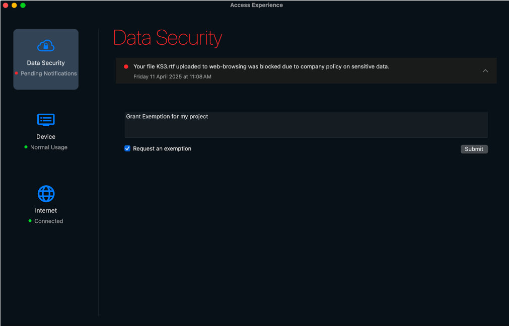Click the Pending Notifications text
Image resolution: width=509 pixels, height=326 pixels.
(49, 73)
